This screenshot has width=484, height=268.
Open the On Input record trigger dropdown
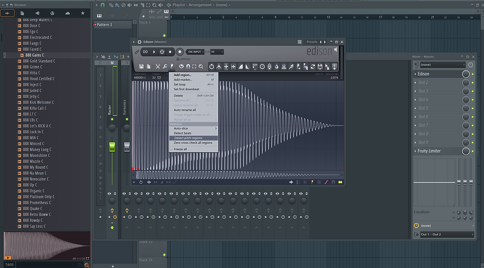tap(196, 52)
